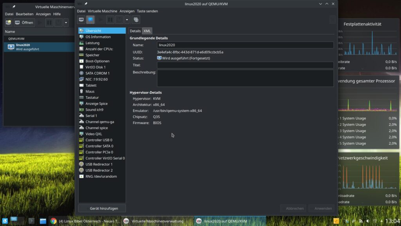The width and height of the screenshot is (401, 226).
Task: Select Maus device entry
Action: pos(102,91)
